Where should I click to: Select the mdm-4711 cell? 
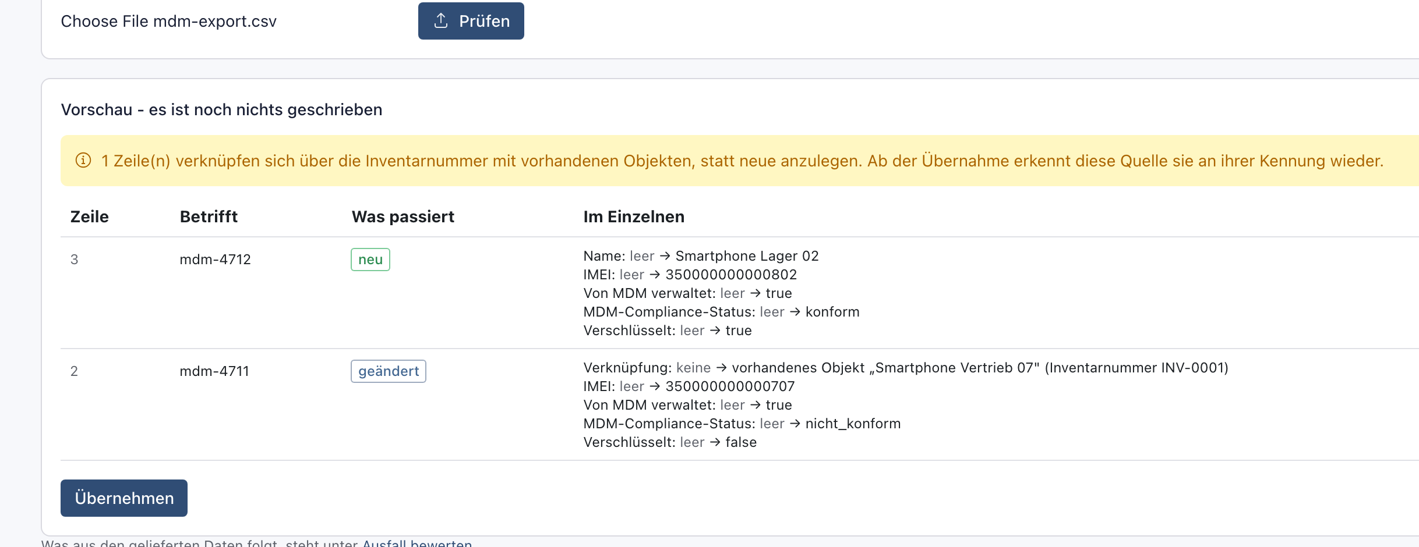[x=214, y=371]
